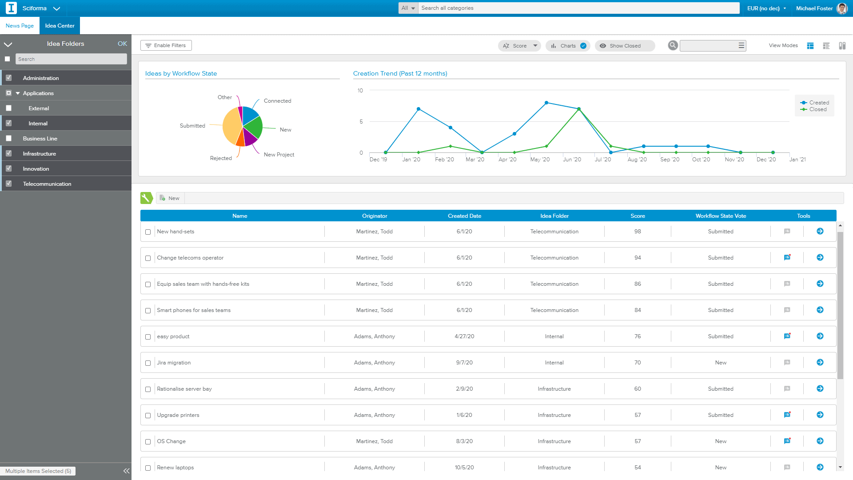This screenshot has height=480, width=853.
Task: Uncheck the Administration folder
Action: (x=8, y=78)
